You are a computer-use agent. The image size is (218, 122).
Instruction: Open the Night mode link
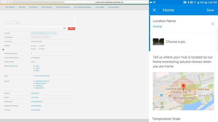point(37,70)
